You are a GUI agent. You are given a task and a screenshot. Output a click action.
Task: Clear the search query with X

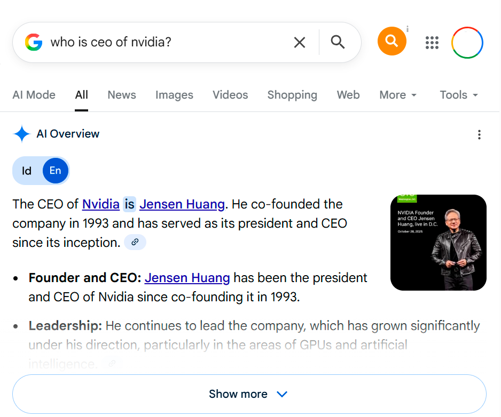coord(300,42)
